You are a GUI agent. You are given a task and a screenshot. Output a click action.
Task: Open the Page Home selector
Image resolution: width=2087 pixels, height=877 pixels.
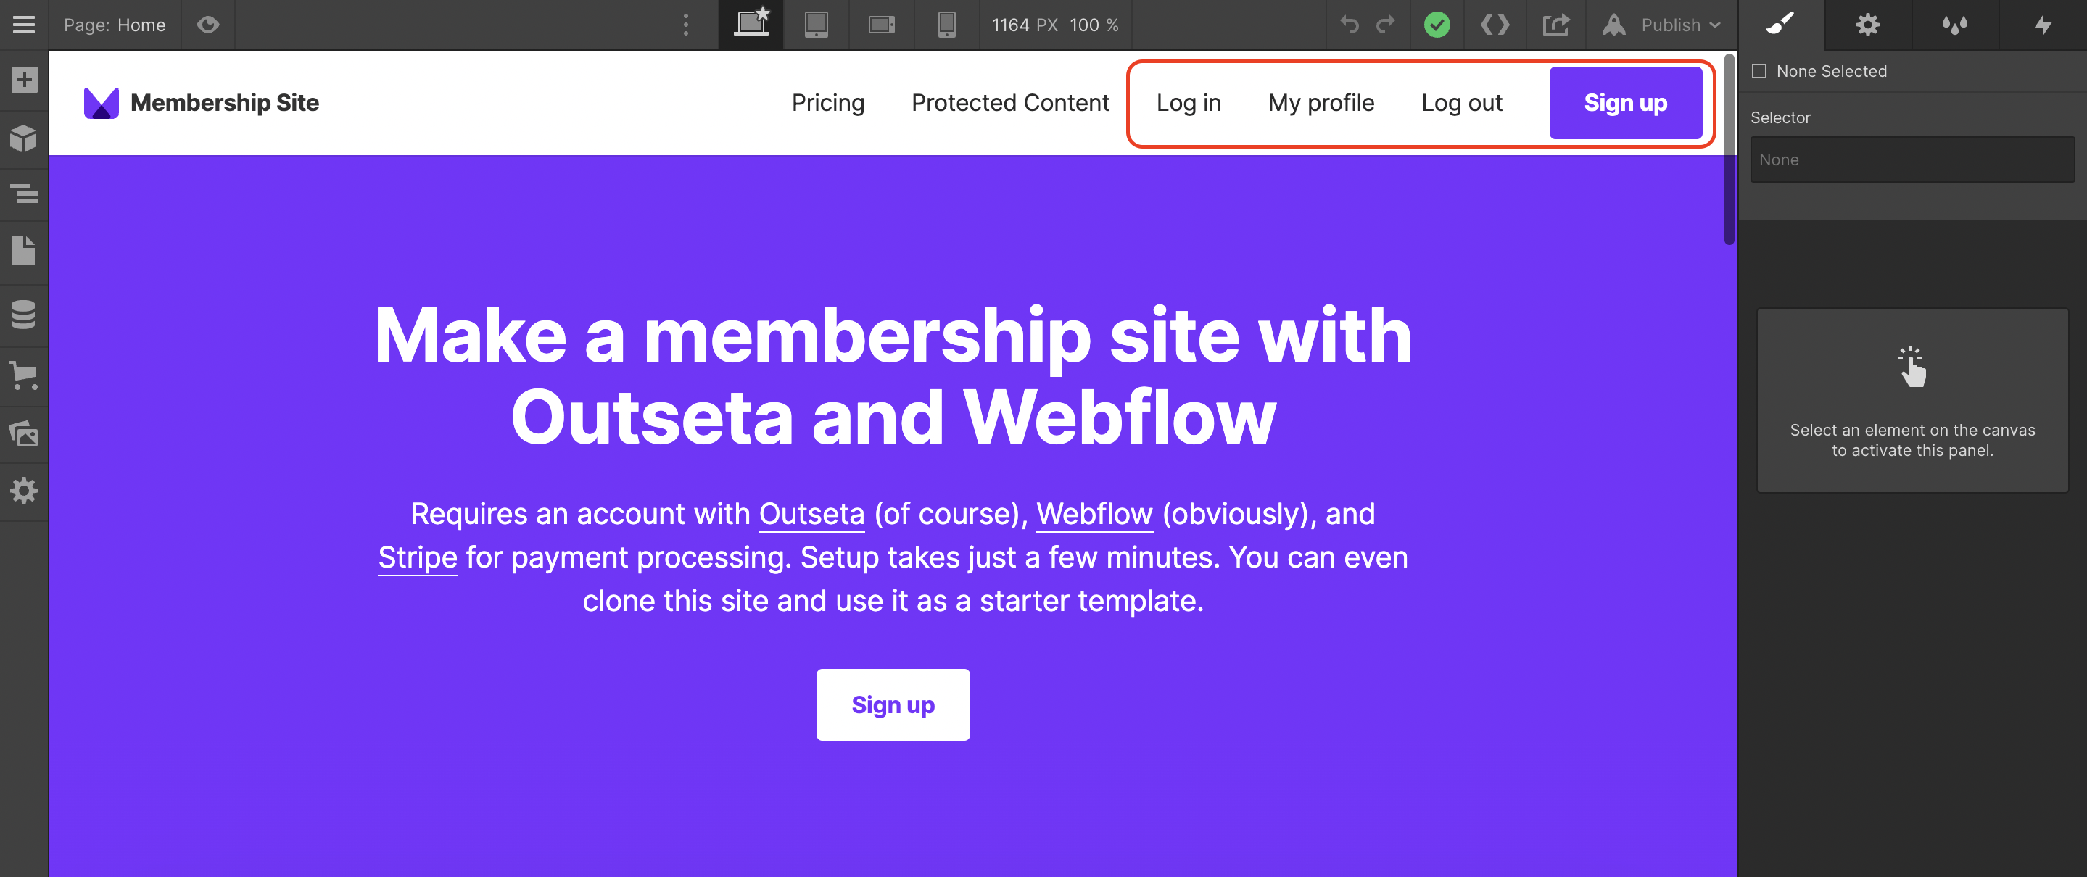[x=115, y=25]
